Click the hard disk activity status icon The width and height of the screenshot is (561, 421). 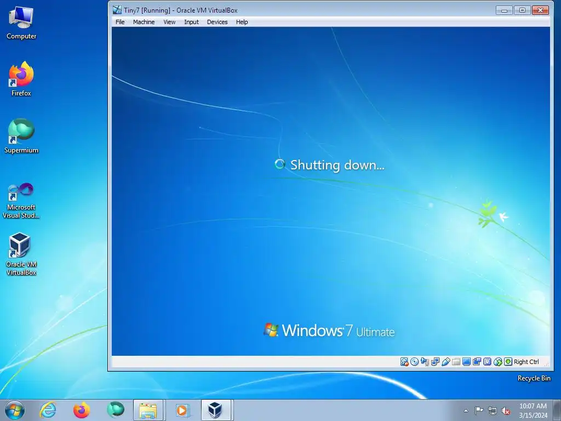[404, 362]
